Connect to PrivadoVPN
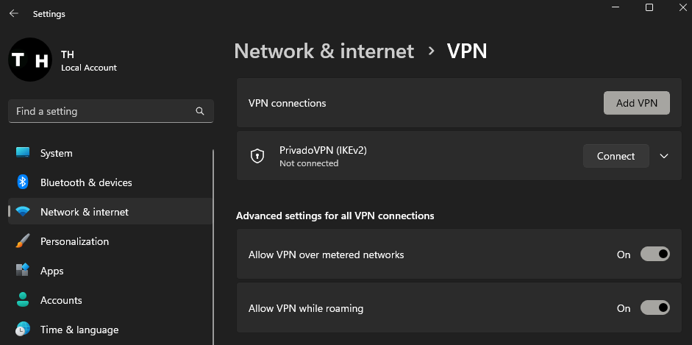Viewport: 692px width, 345px height. pos(616,156)
